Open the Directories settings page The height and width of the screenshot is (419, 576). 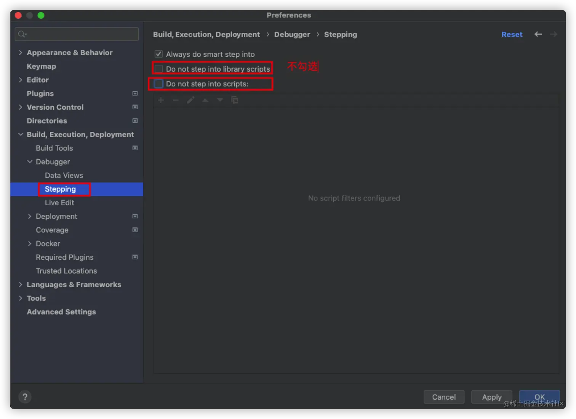click(x=47, y=121)
